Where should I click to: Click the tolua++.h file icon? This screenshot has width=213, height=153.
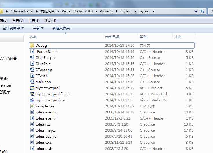(32, 149)
